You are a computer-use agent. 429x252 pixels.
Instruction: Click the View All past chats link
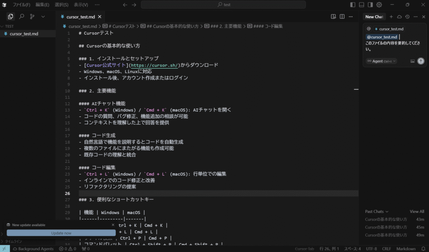[x=417, y=211]
